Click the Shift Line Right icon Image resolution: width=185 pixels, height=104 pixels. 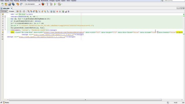pos(54,12)
